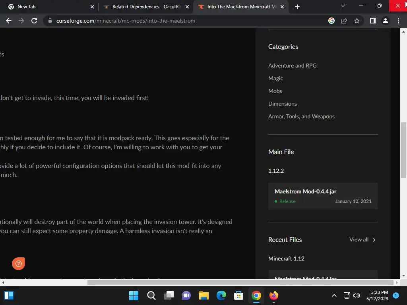The width and height of the screenshot is (407, 305).
Task: Click the green Release label
Action: point(287,201)
